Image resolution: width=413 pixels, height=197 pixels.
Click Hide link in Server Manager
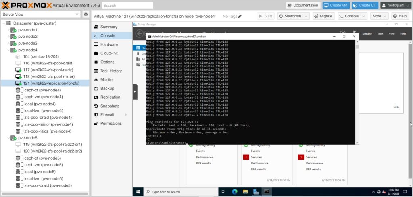pos(396,107)
